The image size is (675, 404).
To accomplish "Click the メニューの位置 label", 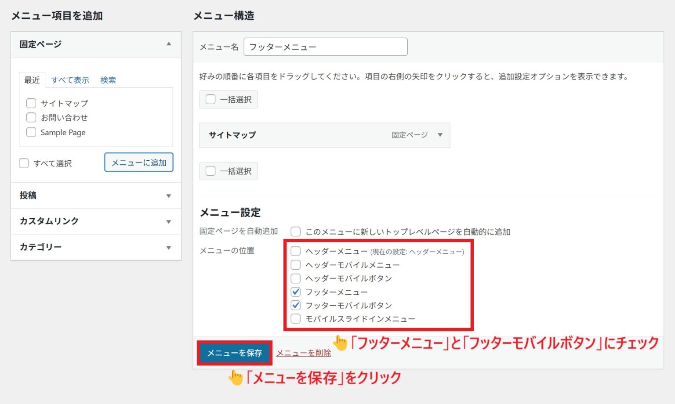I will tap(227, 251).
